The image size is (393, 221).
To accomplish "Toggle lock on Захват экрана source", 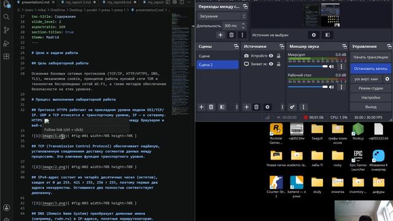I will coord(278,64).
